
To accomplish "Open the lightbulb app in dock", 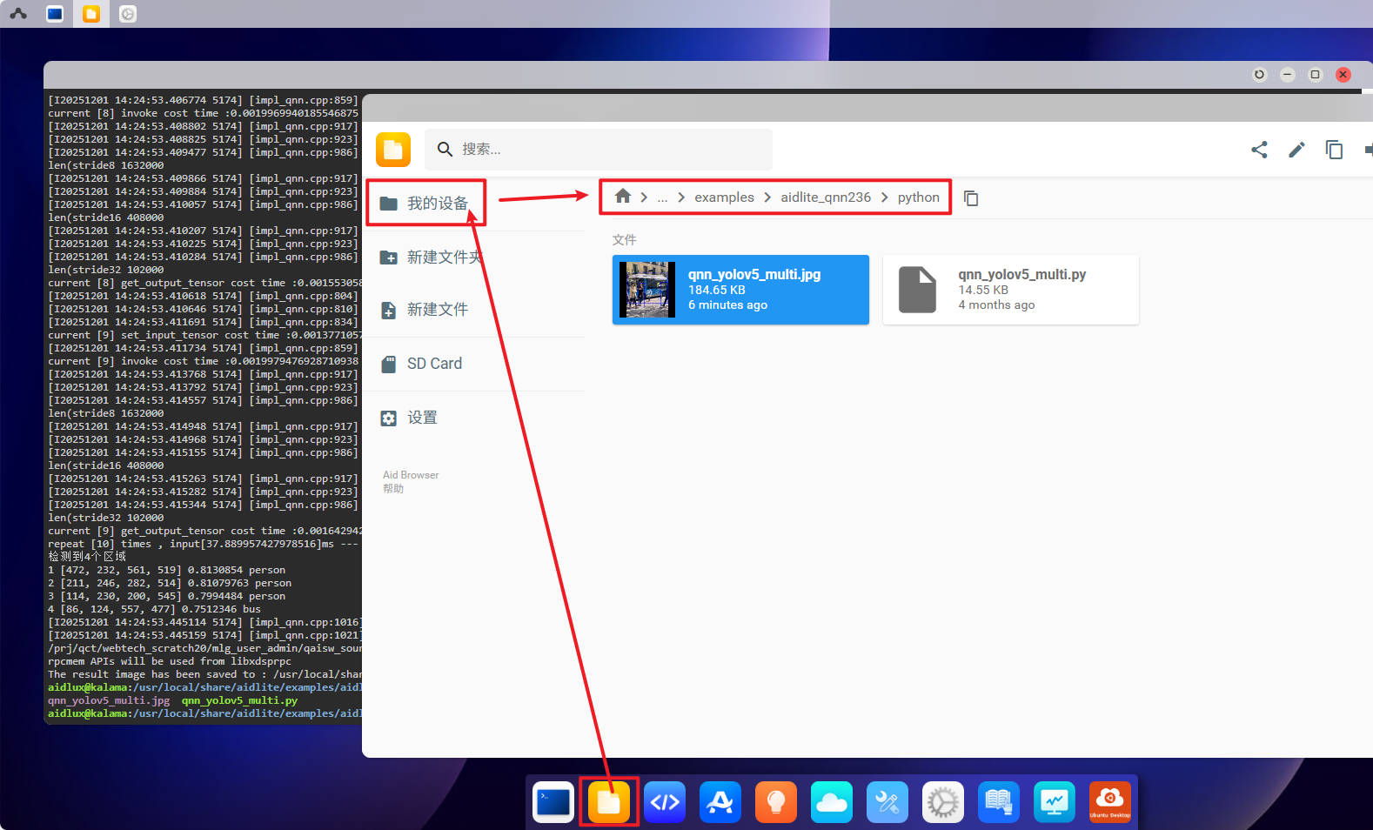I will click(775, 802).
